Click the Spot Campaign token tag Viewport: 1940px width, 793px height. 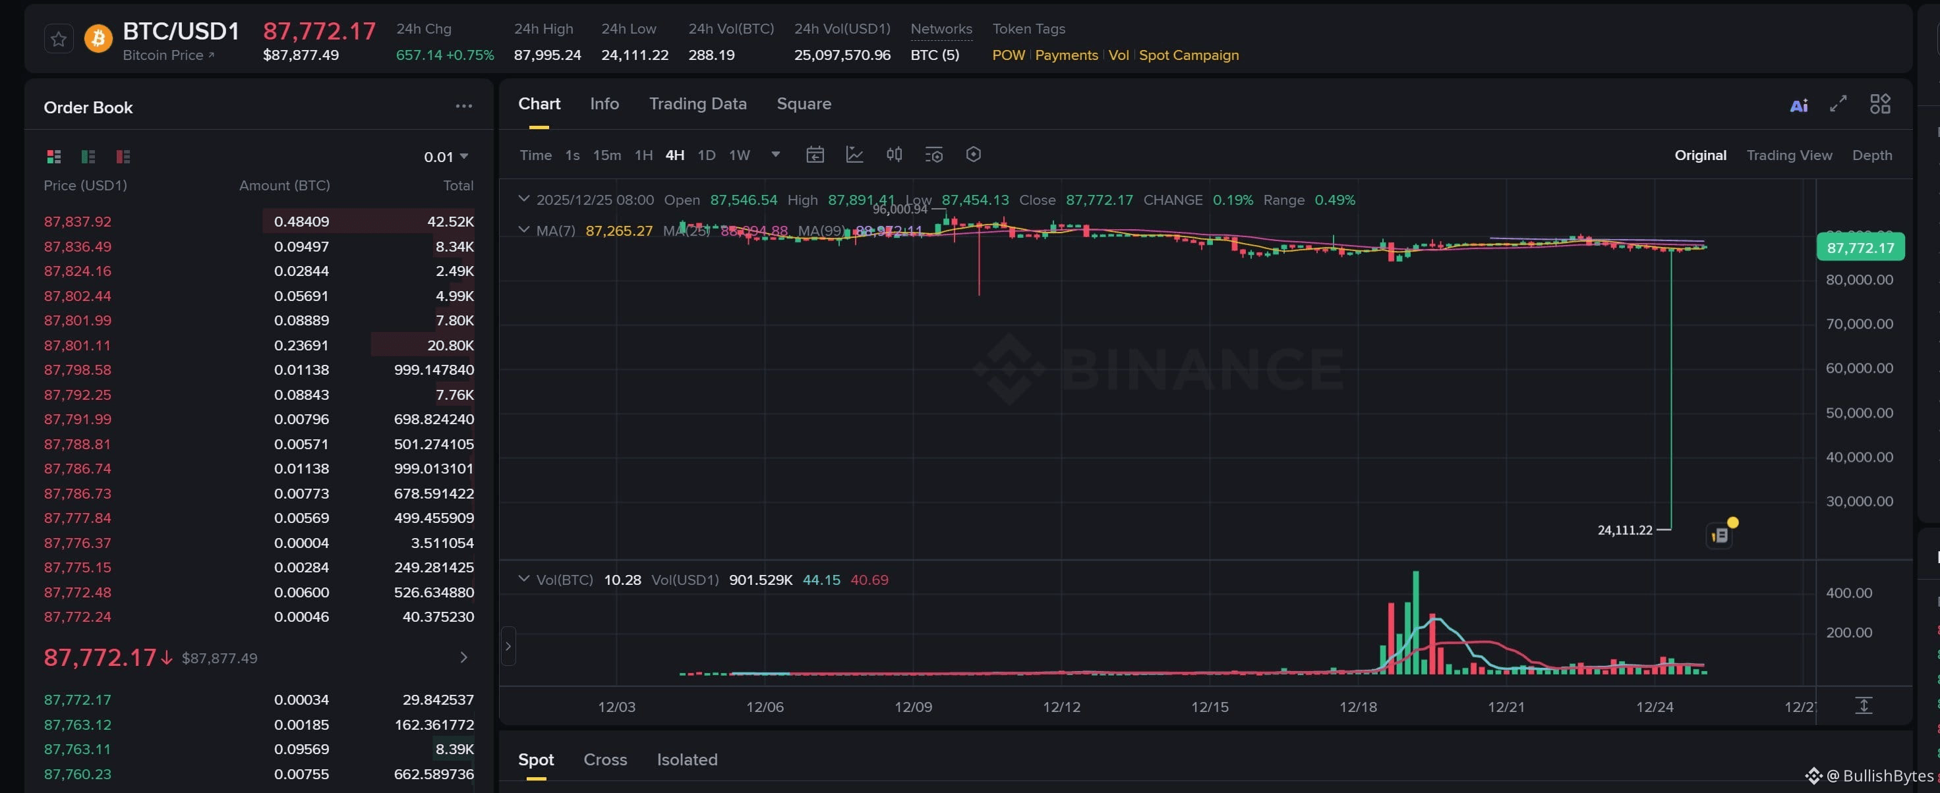tap(1189, 55)
